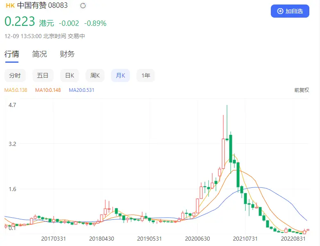
Task: Click the refresh icon beside stock code 08083
Action: (83, 6)
